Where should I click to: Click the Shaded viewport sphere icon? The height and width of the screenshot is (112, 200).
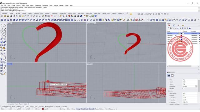pyautogui.click(x=75, y=16)
